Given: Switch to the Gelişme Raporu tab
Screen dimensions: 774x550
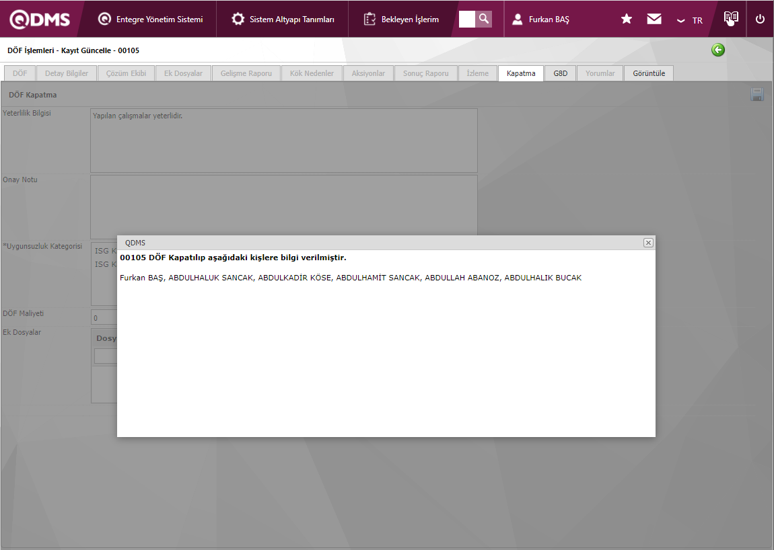Looking at the screenshot, I should [x=246, y=73].
